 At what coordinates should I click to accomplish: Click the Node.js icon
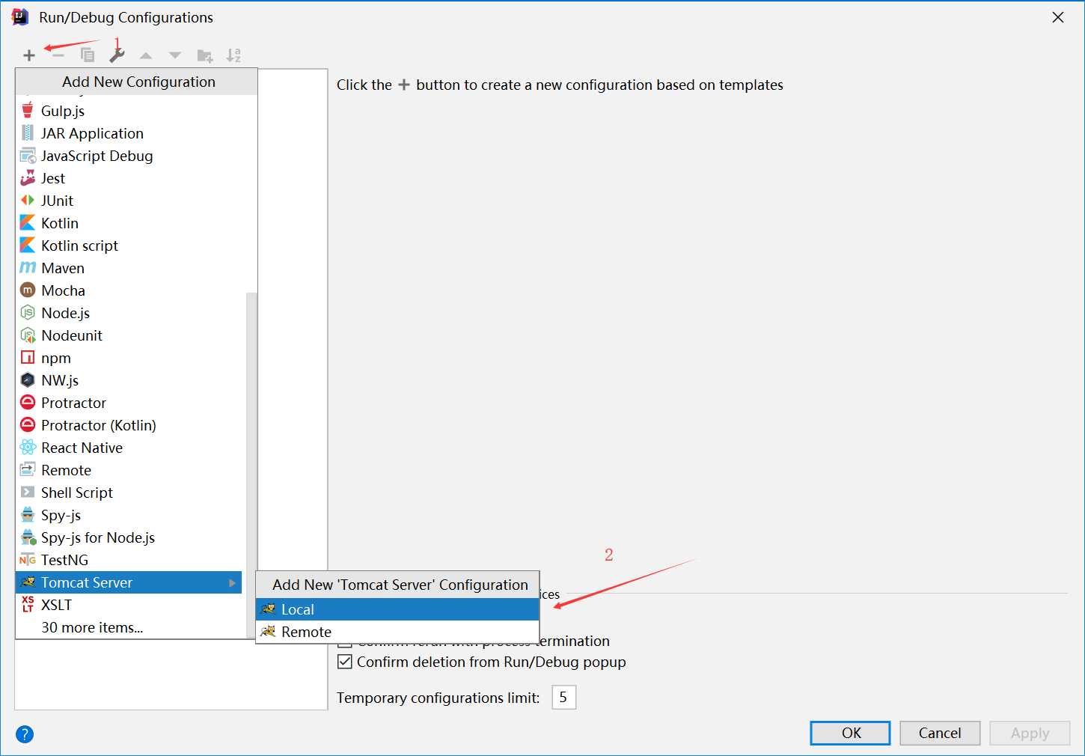(28, 313)
